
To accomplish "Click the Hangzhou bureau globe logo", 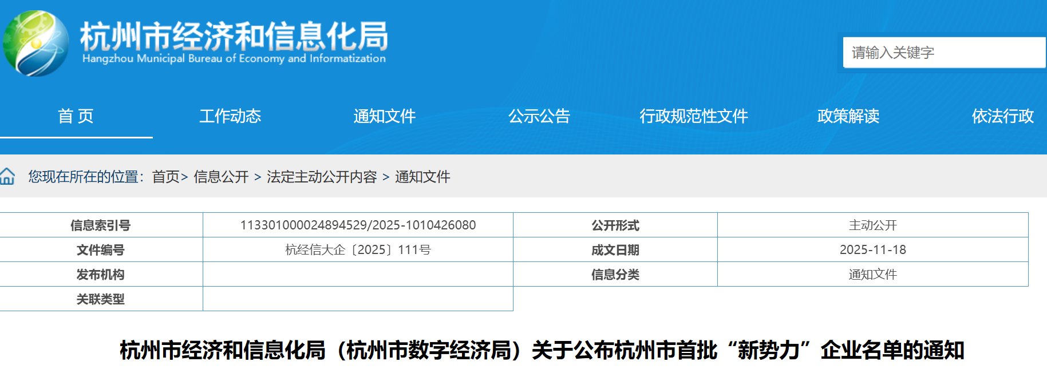I will point(35,43).
